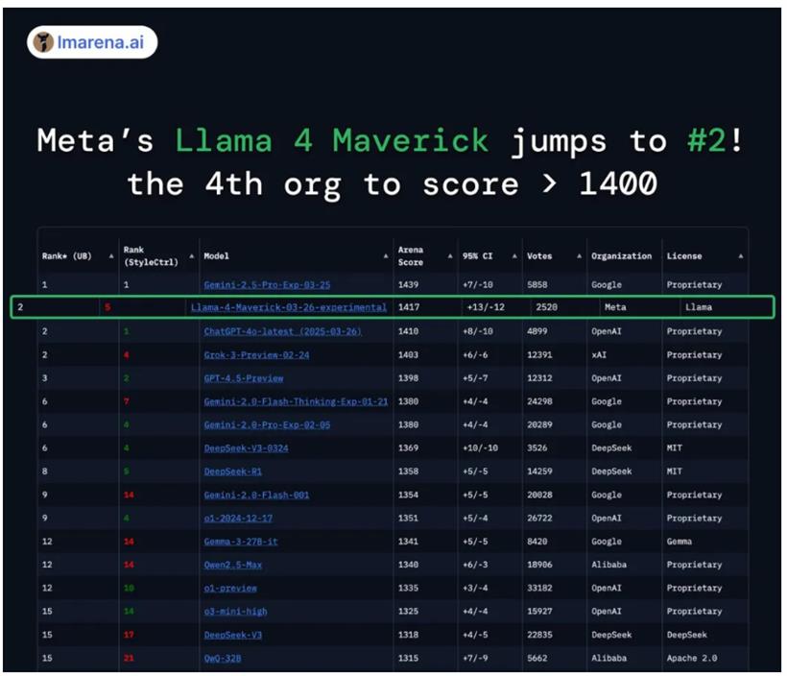Select the 5858 votes cell
Screen dimensions: 787x676
click(x=537, y=285)
